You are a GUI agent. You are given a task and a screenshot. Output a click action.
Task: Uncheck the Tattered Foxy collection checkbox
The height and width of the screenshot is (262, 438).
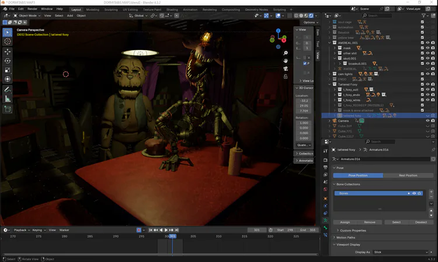coord(422,84)
